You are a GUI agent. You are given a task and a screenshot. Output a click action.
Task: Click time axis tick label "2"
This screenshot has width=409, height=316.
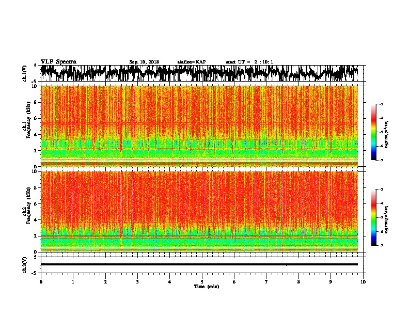105,282
